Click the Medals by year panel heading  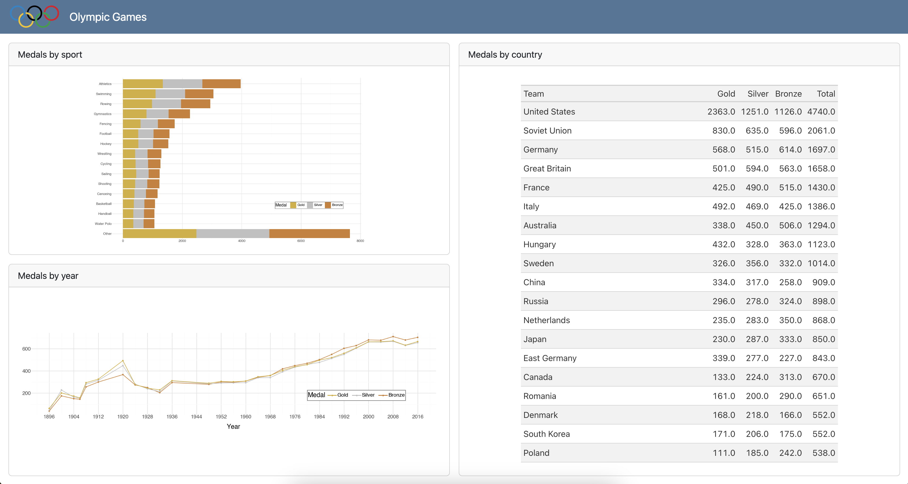click(48, 276)
